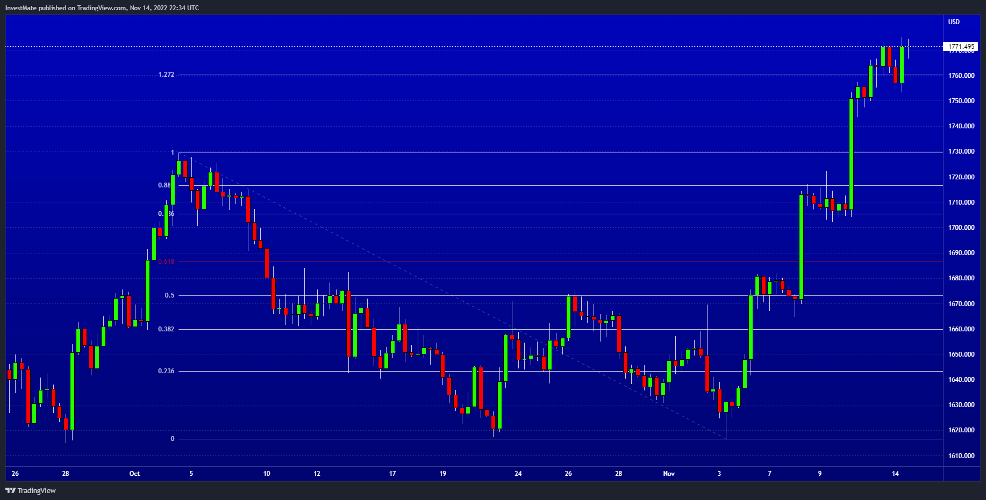This screenshot has width=986, height=500.
Task: Click the 1710.000 price axis label
Action: click(961, 202)
